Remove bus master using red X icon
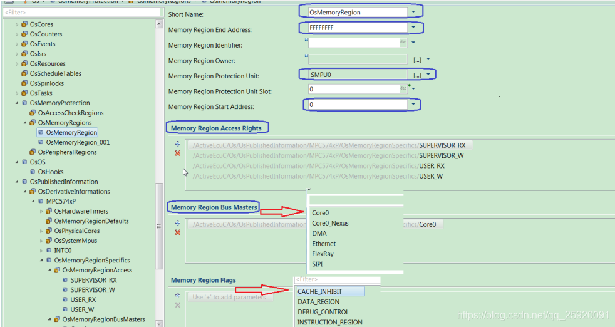Screen dimensions: 615x327 (x=178, y=232)
